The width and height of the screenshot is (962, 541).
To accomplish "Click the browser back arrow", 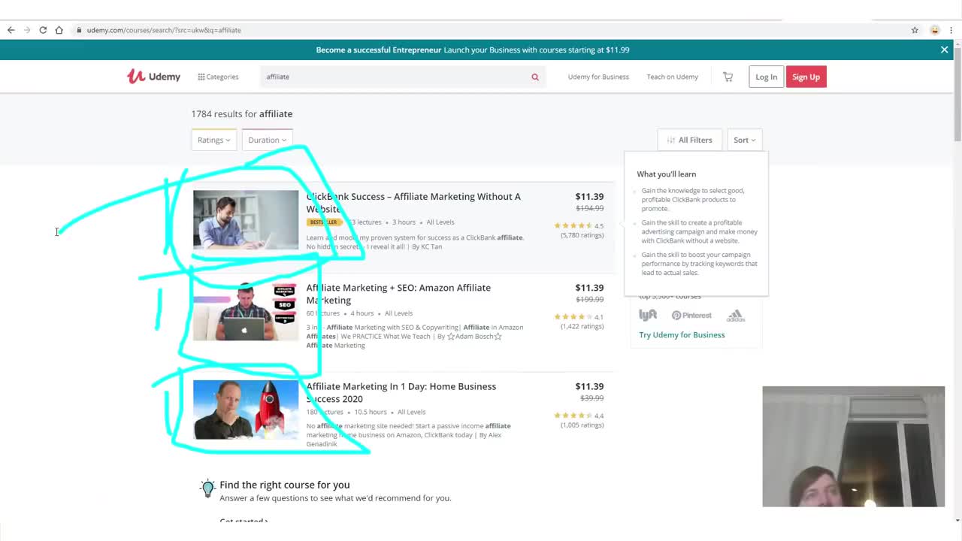I will (11, 30).
